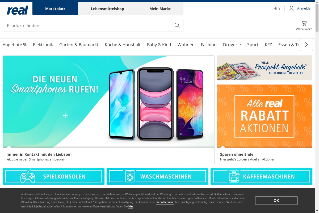Image resolution: width=319 pixels, height=213 pixels.
Task: Open Kaffeemaschinen banner
Action: 261,176
